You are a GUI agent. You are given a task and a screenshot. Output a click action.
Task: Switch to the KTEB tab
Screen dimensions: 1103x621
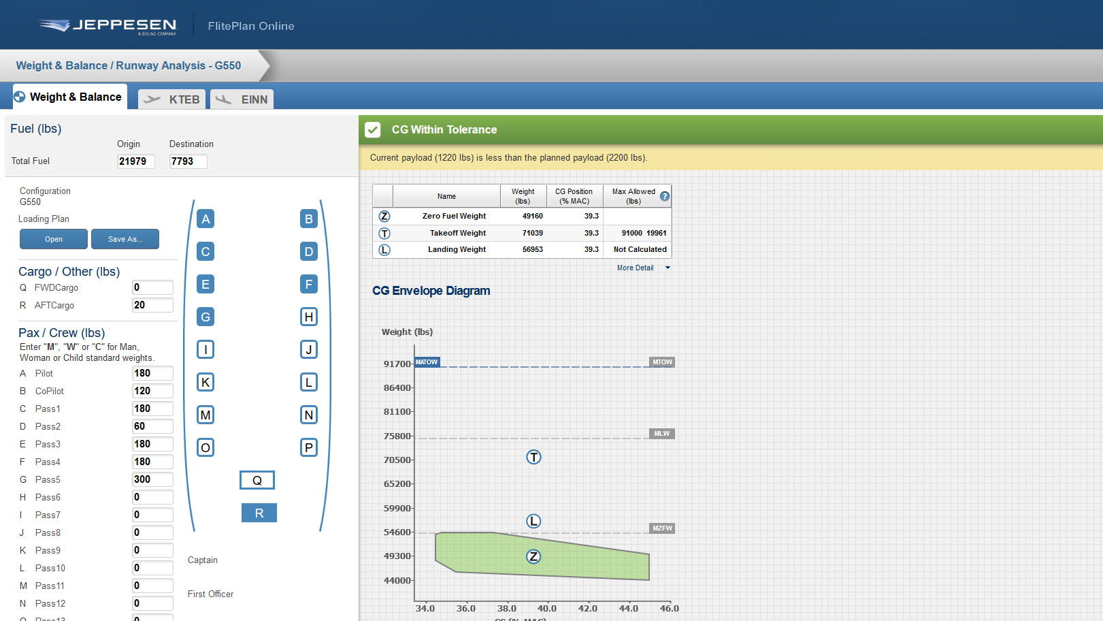pyautogui.click(x=171, y=99)
